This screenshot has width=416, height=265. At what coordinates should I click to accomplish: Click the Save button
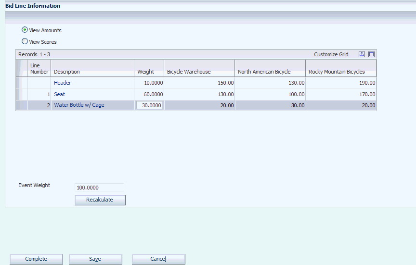[x=95, y=259]
